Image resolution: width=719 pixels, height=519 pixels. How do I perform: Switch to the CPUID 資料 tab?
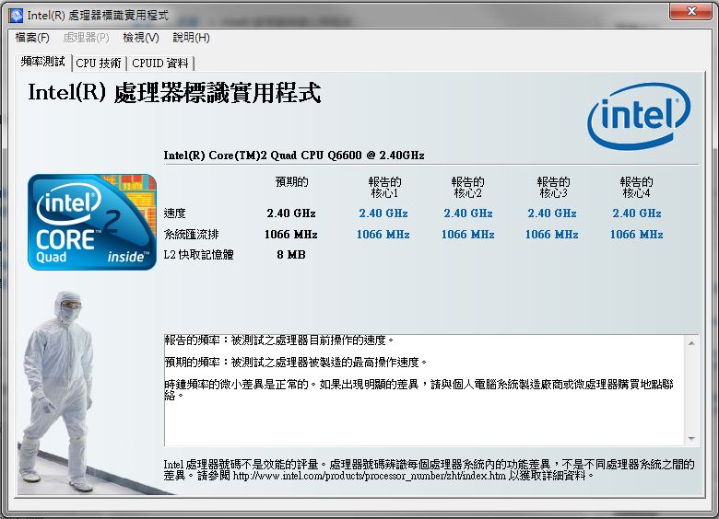point(160,63)
